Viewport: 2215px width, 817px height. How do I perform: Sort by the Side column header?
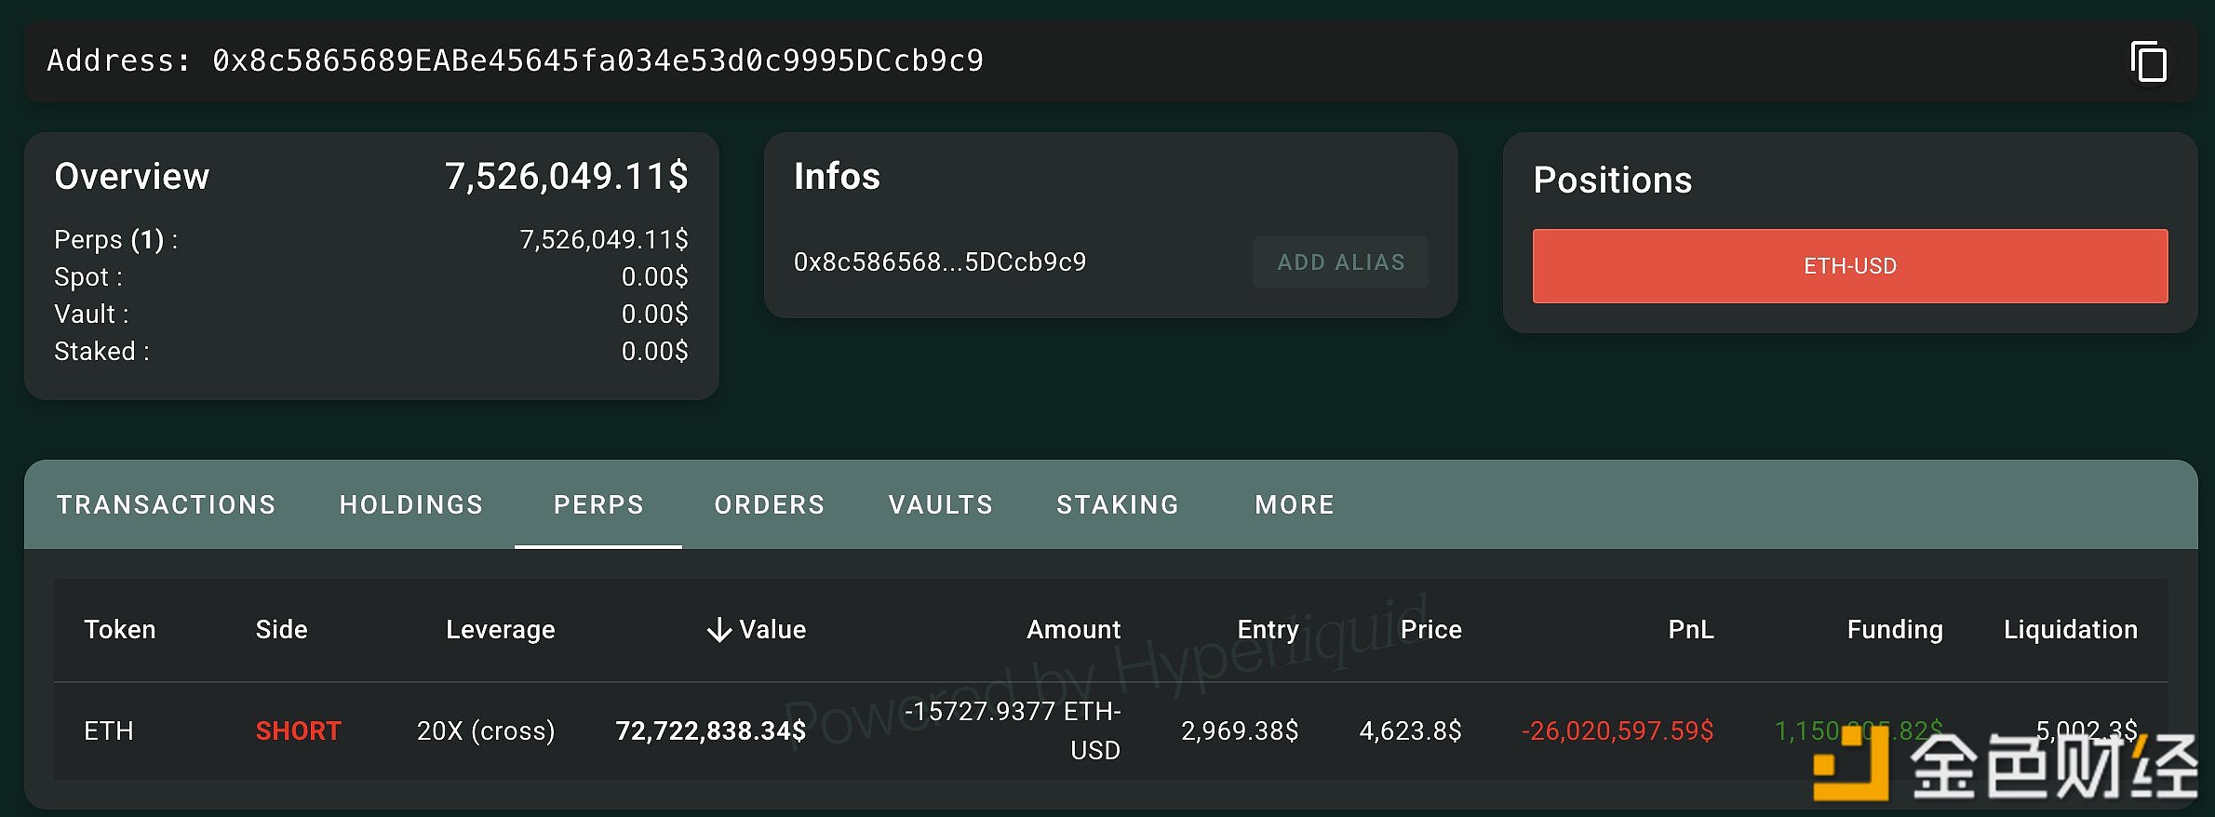(x=281, y=630)
